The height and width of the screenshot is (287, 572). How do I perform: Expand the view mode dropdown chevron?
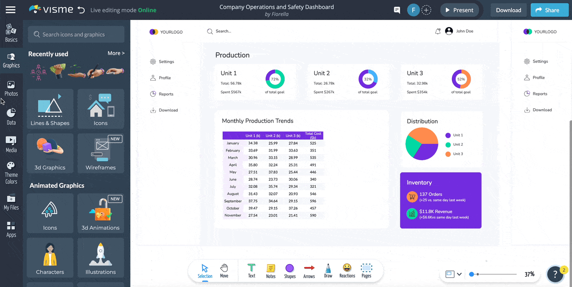pyautogui.click(x=459, y=274)
